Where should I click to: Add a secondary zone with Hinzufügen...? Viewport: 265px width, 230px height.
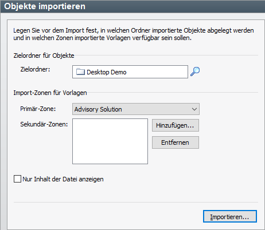click(176, 125)
